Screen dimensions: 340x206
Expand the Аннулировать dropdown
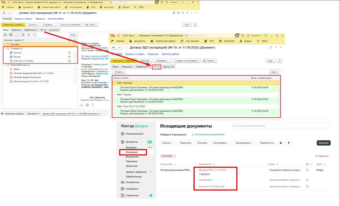pyautogui.click(x=245, y=143)
